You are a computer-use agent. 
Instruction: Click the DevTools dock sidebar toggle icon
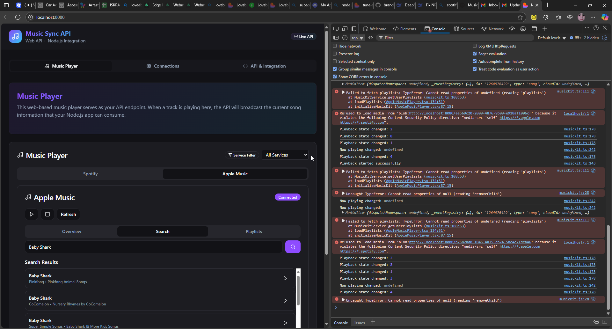click(x=354, y=29)
